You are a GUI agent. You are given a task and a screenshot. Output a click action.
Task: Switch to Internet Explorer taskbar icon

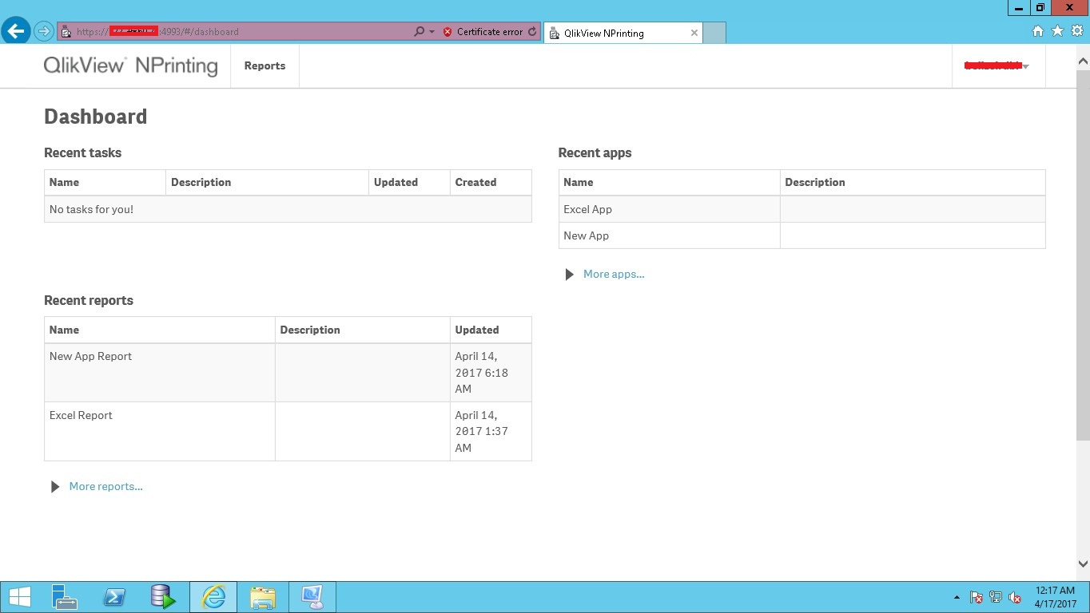213,597
